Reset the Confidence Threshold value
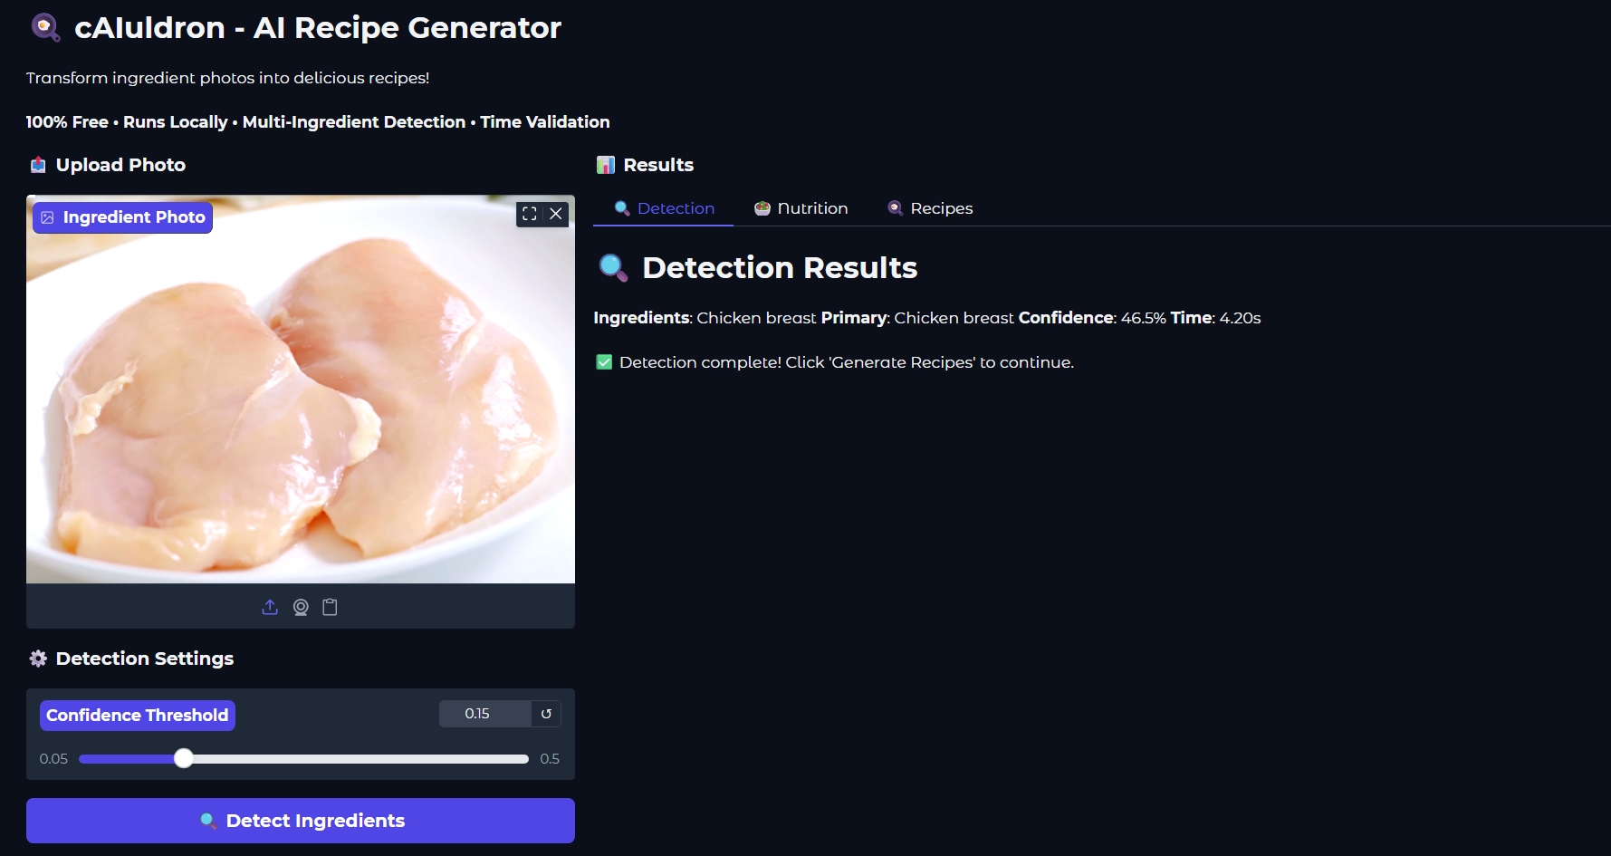Viewport: 1611px width, 856px height. 546,714
